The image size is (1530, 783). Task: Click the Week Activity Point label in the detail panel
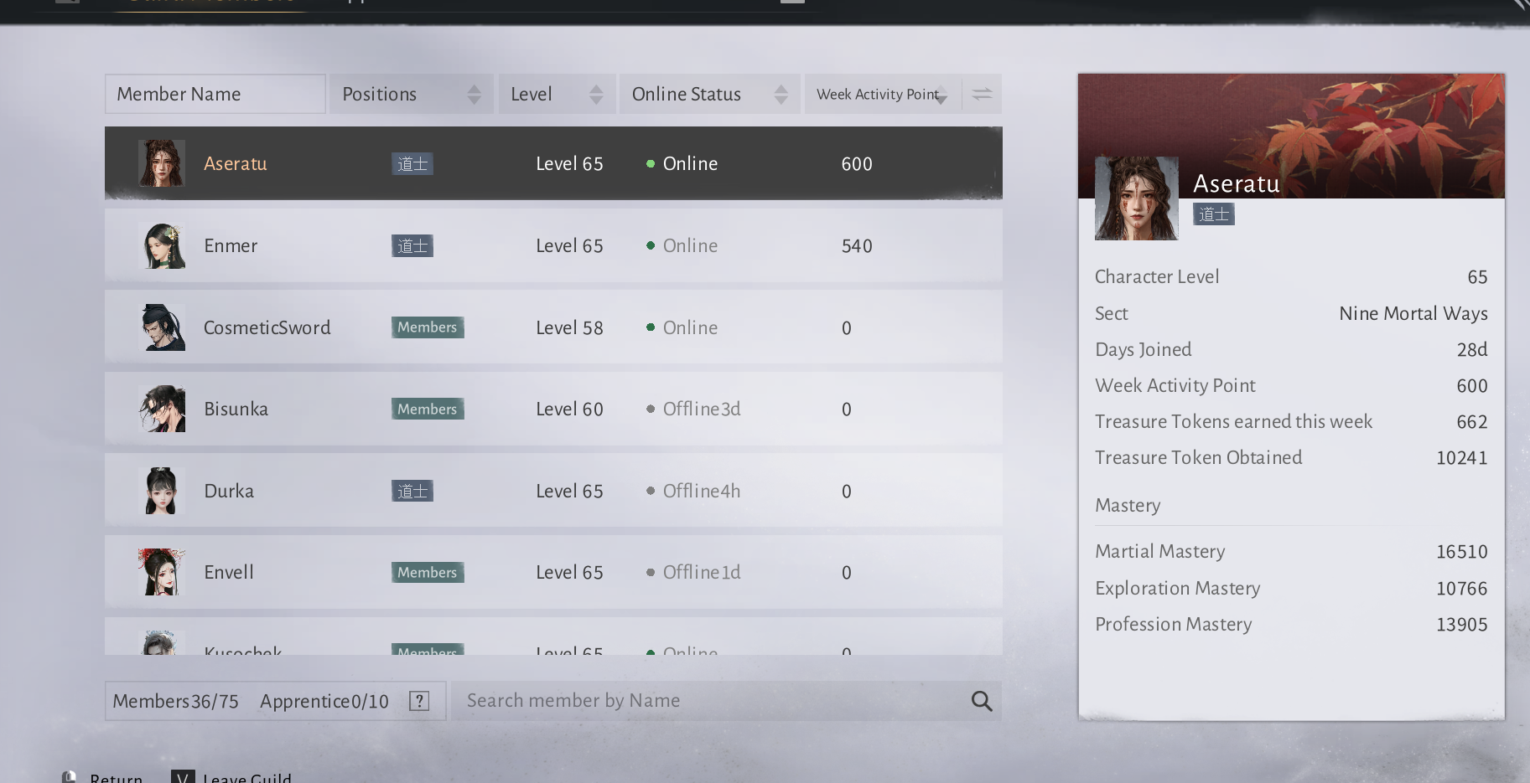point(1175,385)
